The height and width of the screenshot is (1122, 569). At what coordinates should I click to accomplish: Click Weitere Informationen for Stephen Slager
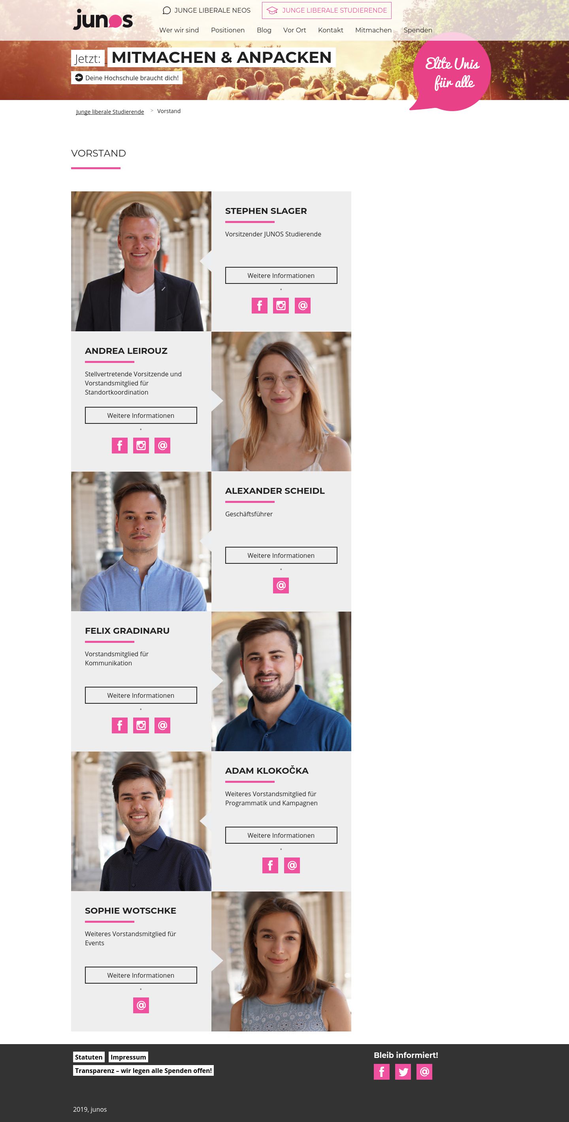tap(281, 275)
